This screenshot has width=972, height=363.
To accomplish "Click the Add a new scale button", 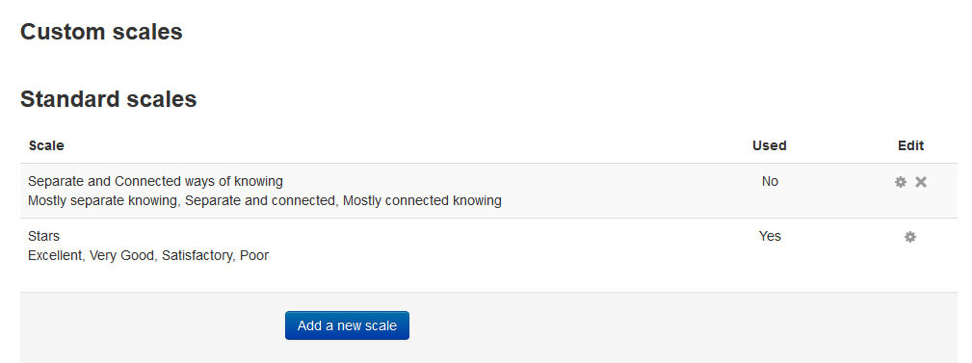I will tap(347, 325).
